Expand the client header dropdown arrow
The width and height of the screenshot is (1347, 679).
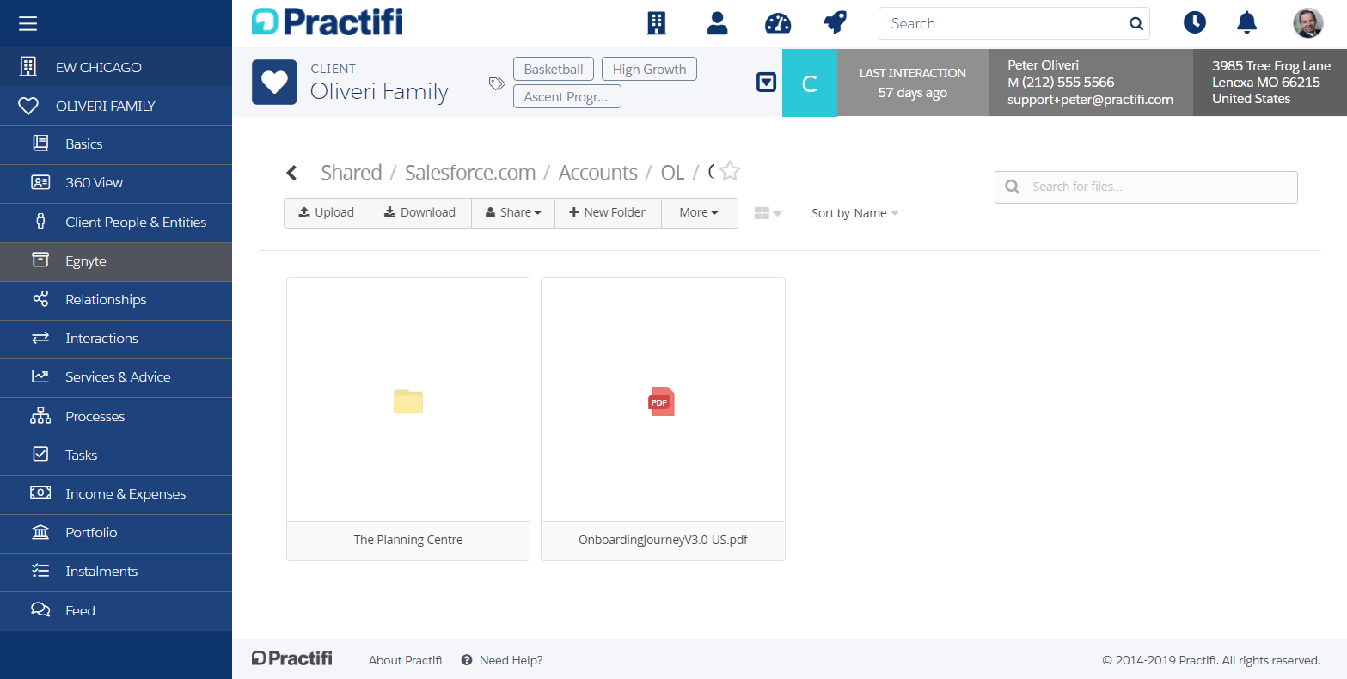766,83
